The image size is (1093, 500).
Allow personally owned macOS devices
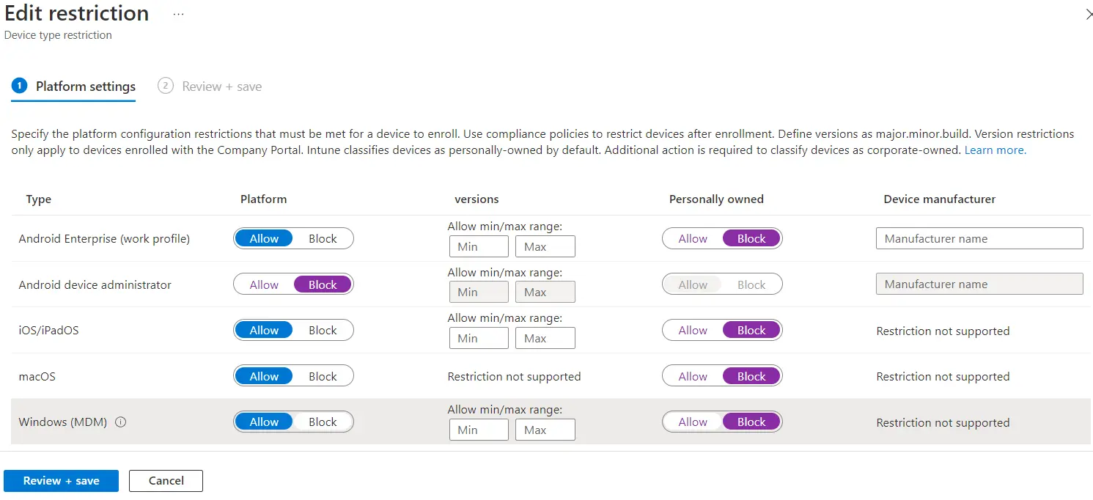pos(693,377)
